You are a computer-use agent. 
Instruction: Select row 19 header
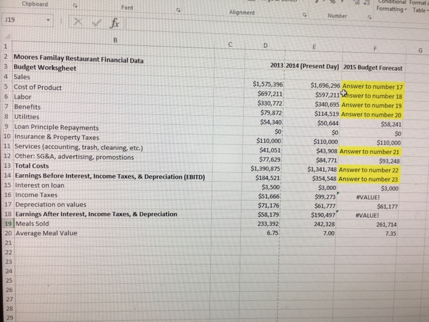(8, 223)
